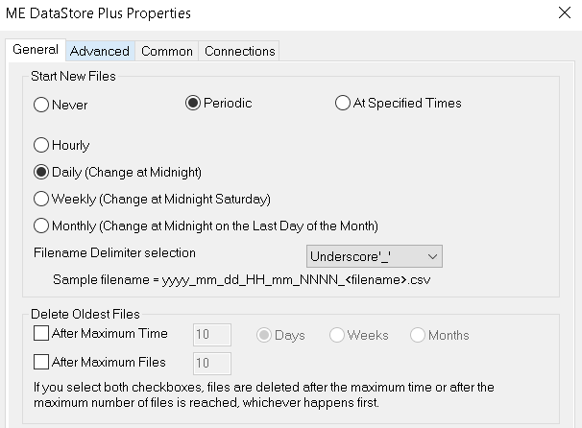
Task: Close the ME DataStore Plus Properties dialog
Action: (565, 13)
